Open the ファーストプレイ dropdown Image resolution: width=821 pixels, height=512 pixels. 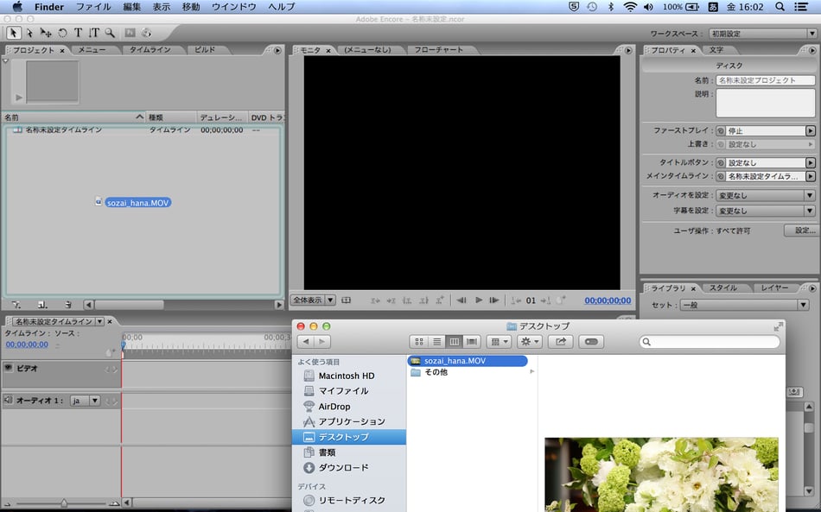[x=765, y=130]
